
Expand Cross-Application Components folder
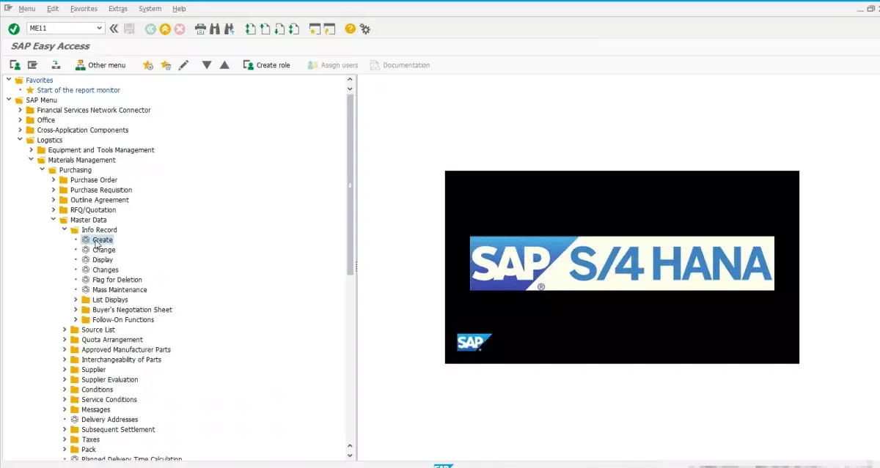coord(21,130)
